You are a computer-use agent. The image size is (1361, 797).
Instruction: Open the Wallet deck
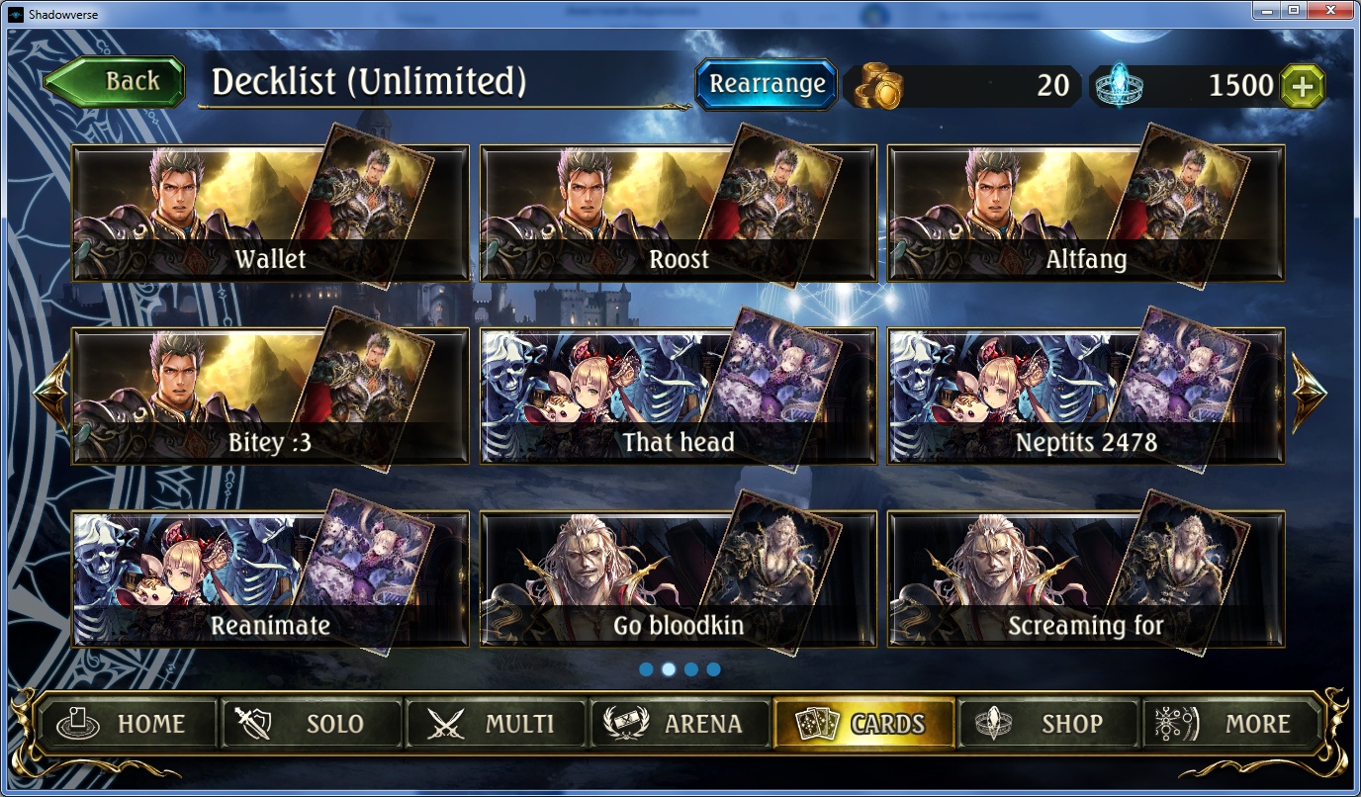pyautogui.click(x=271, y=213)
